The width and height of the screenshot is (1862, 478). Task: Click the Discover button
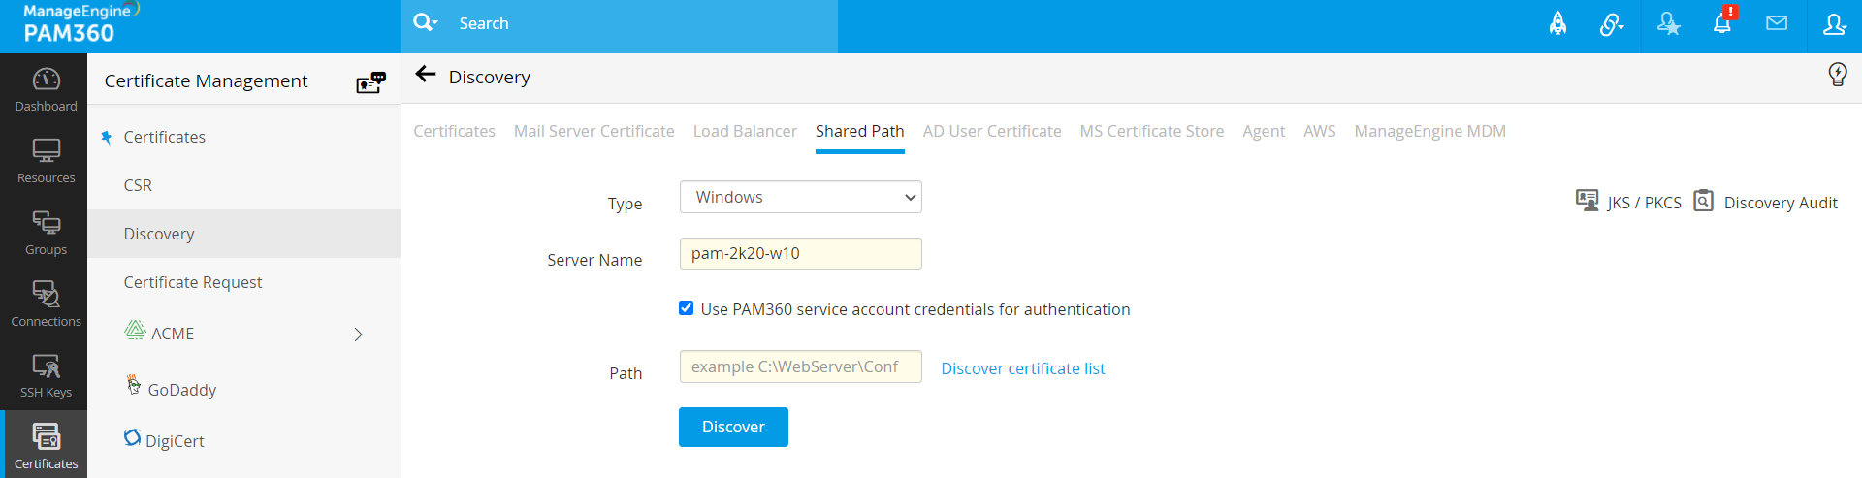[x=733, y=427]
